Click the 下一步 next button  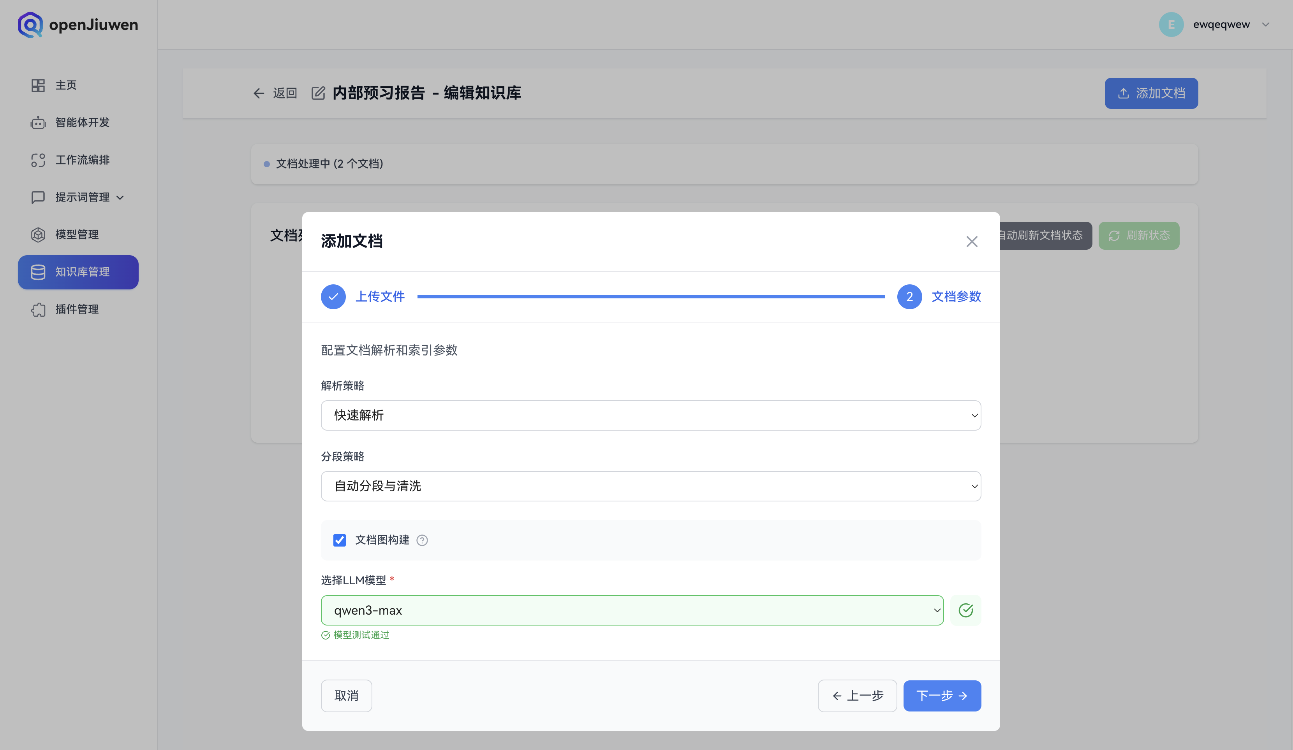click(942, 696)
